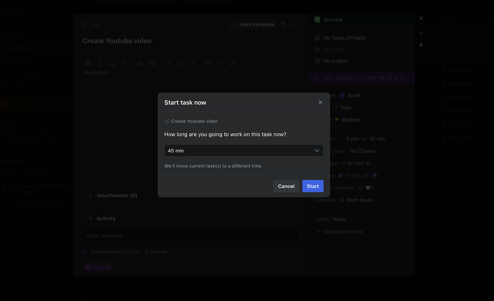Toggle Bold formatting
This screenshot has width=494, height=301.
(x=88, y=63)
